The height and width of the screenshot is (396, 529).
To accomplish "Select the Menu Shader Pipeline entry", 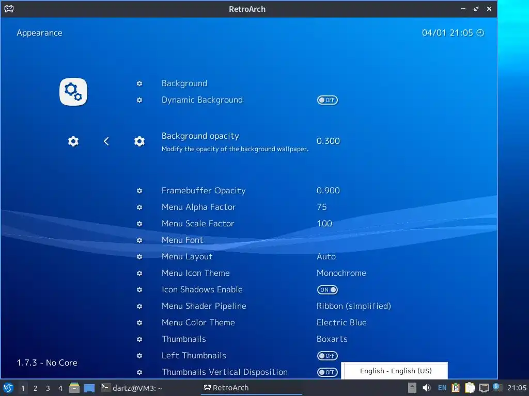I will [x=204, y=306].
